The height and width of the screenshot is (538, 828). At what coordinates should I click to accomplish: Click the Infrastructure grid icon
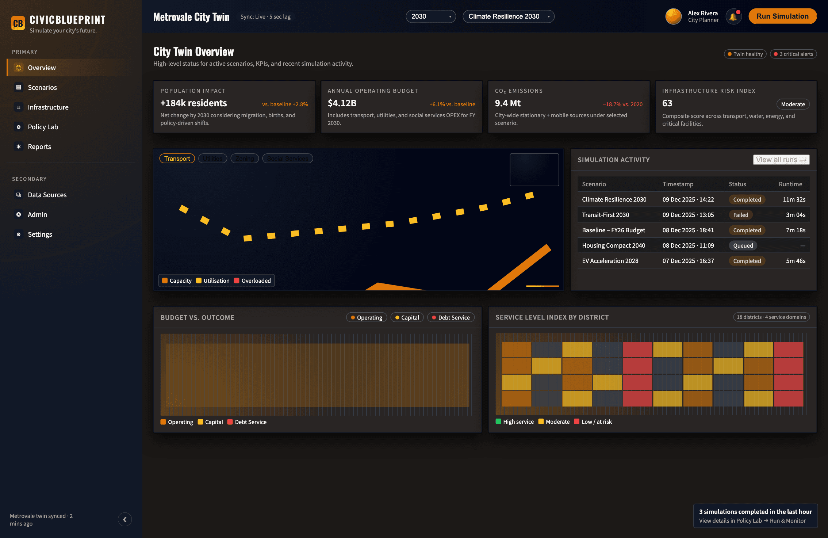tap(19, 107)
